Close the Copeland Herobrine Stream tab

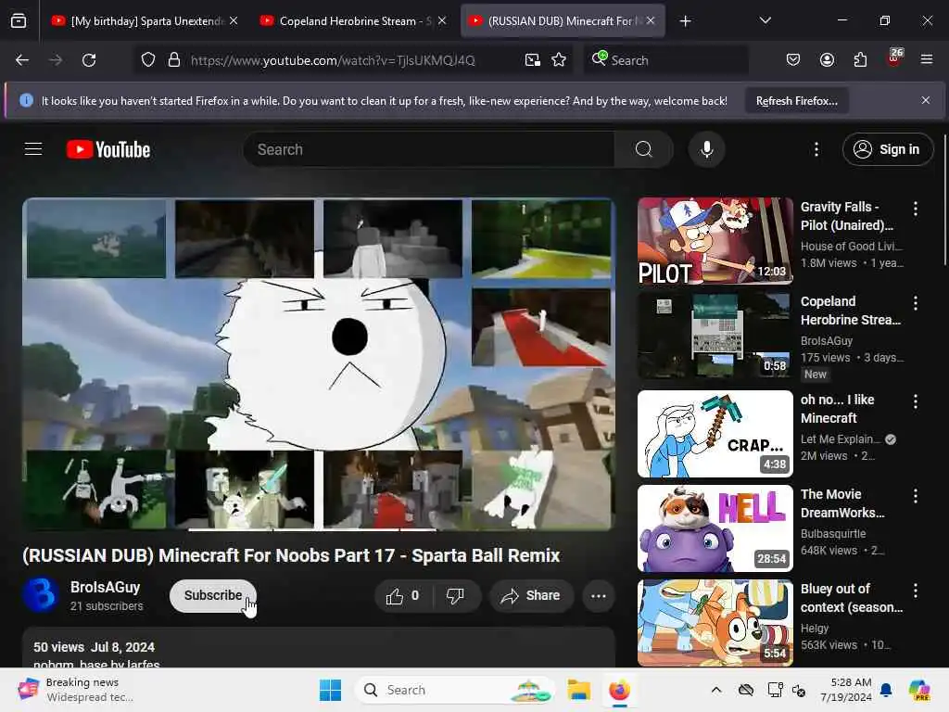click(x=442, y=21)
